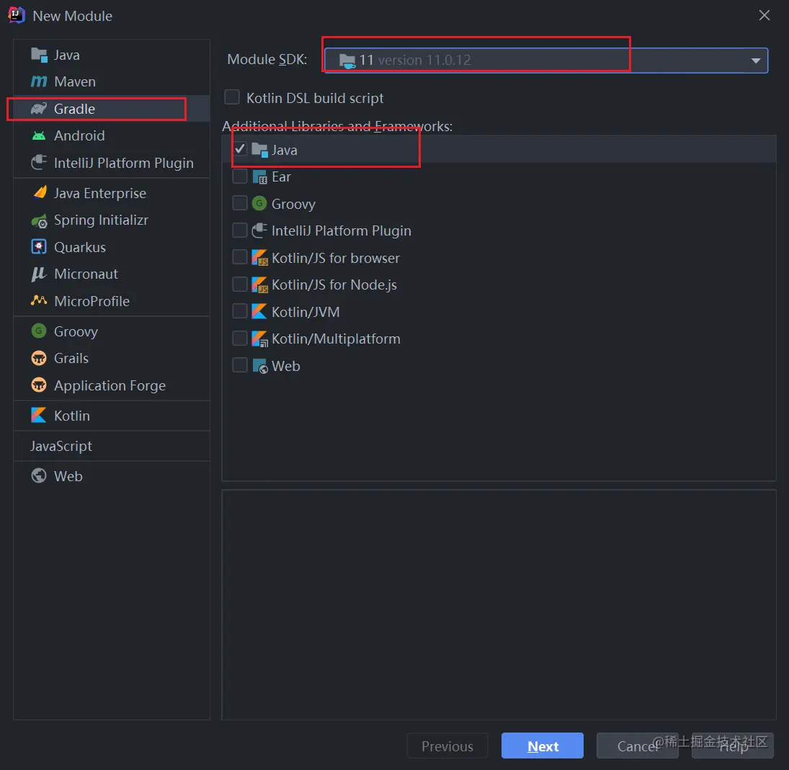The width and height of the screenshot is (789, 770).
Task: Check the Groovy framework checkbox
Action: click(x=240, y=203)
